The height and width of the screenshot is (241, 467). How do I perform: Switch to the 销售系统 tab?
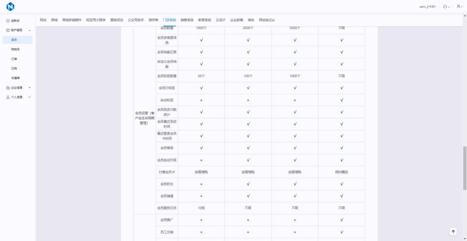click(187, 20)
